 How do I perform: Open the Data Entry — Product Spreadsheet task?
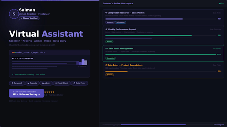click(x=163, y=70)
